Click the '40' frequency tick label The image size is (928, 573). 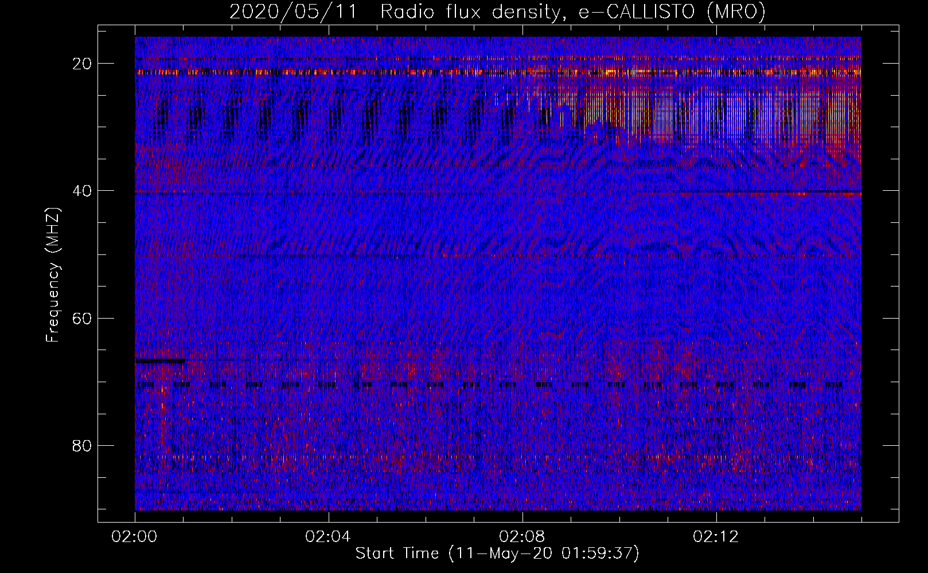tap(83, 191)
